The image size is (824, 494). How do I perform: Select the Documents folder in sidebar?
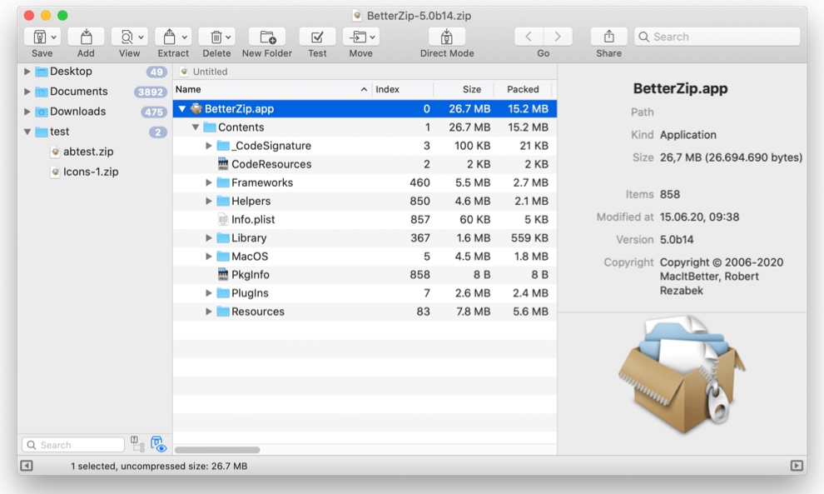(x=79, y=91)
